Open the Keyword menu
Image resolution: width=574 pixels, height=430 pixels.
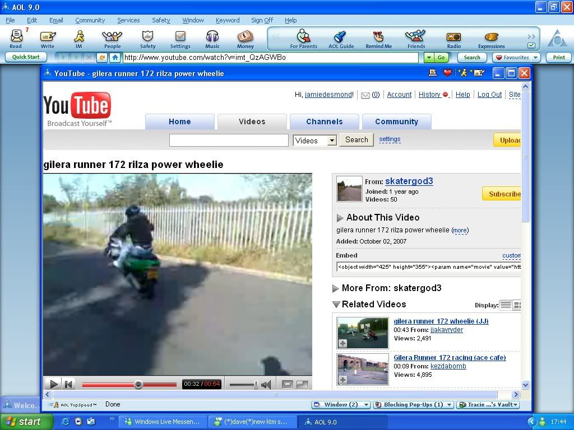[228, 20]
